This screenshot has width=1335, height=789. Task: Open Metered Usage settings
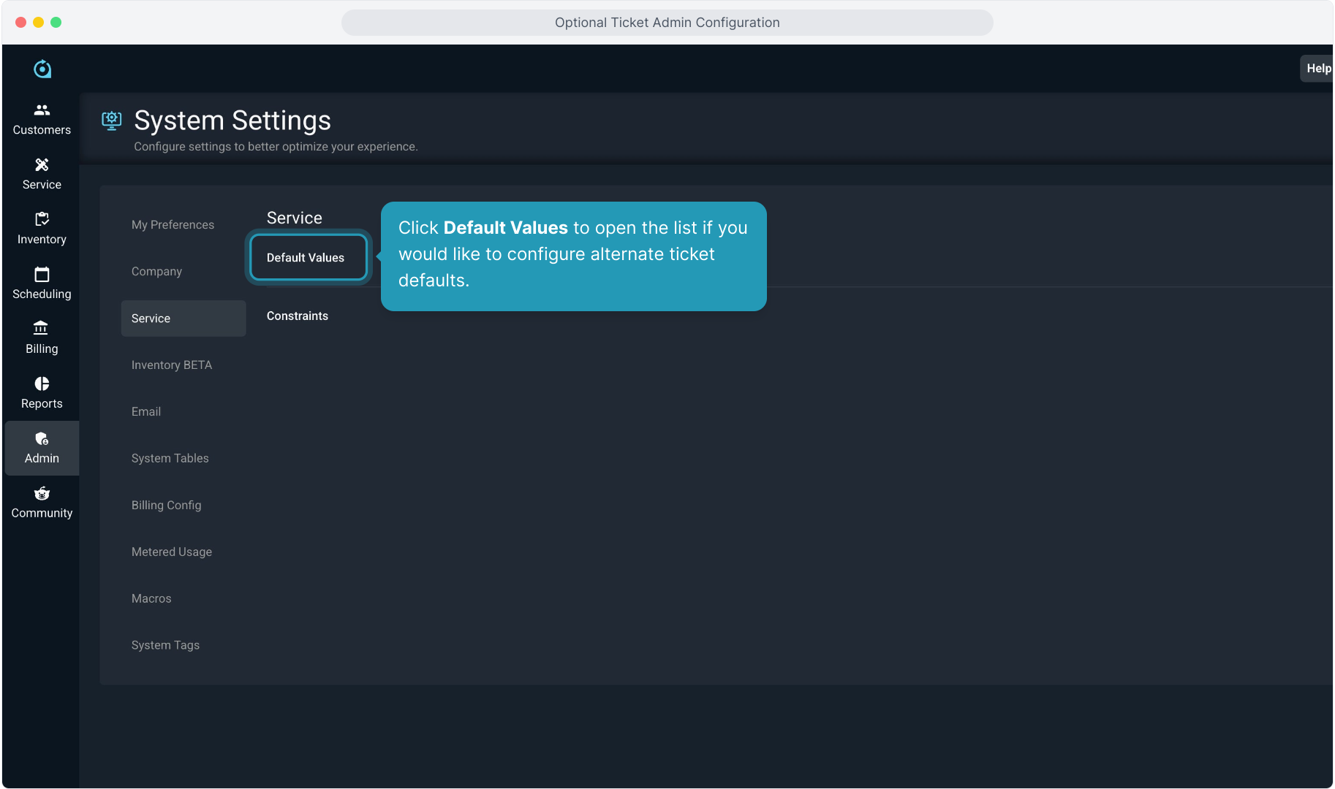tap(171, 552)
